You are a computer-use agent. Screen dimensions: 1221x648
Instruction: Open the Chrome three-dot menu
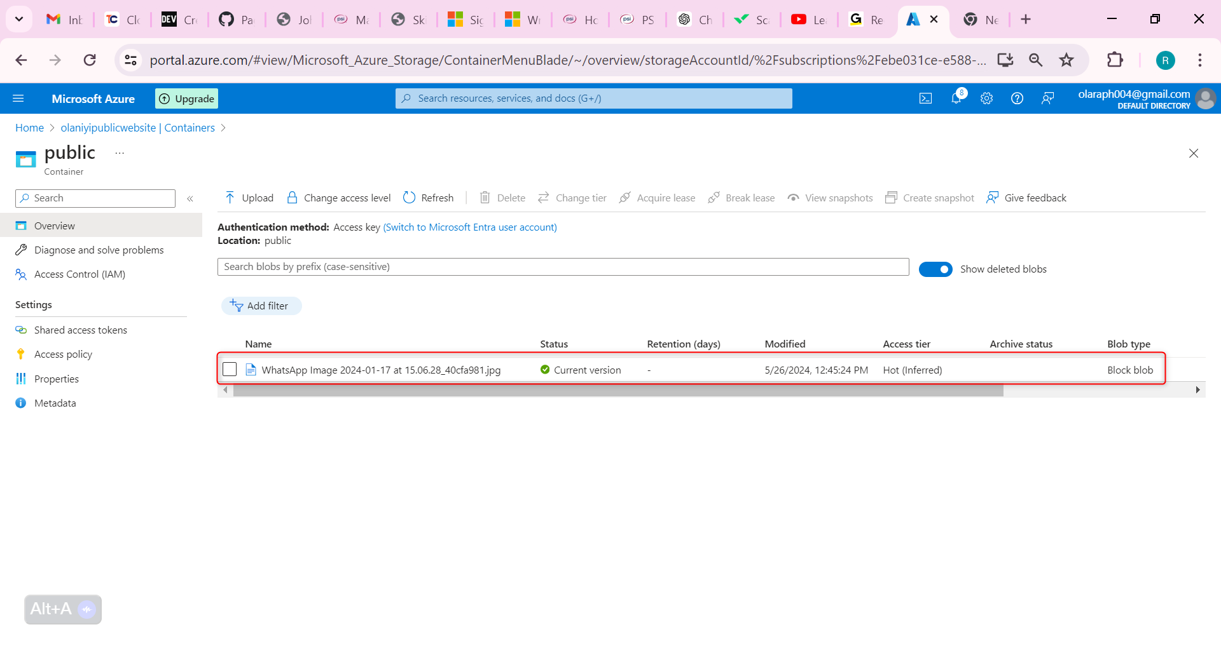coord(1200,60)
